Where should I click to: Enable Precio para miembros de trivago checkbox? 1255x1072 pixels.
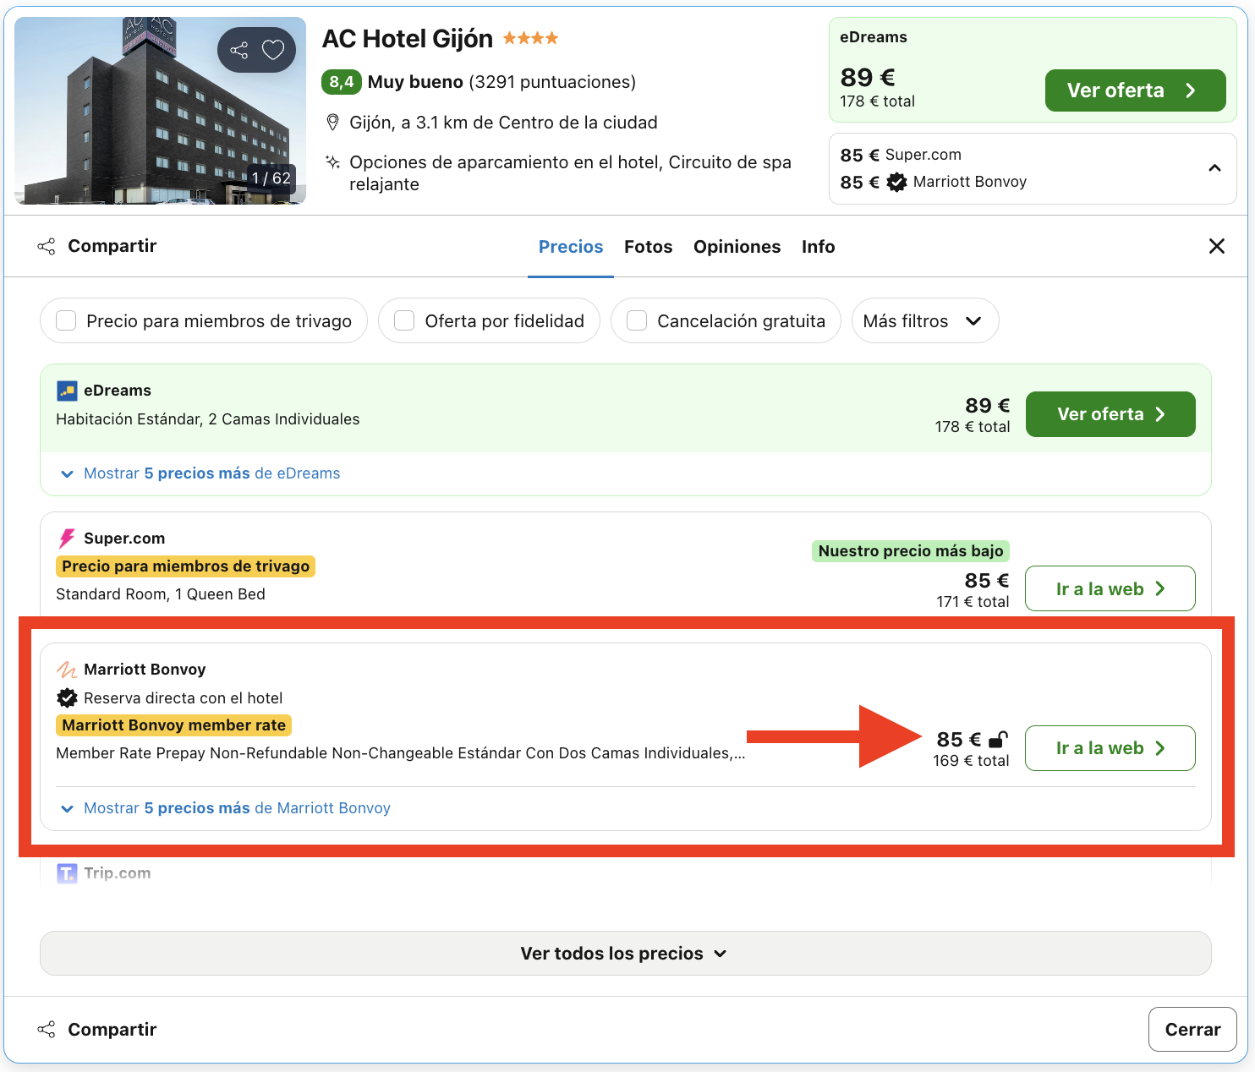tap(66, 321)
